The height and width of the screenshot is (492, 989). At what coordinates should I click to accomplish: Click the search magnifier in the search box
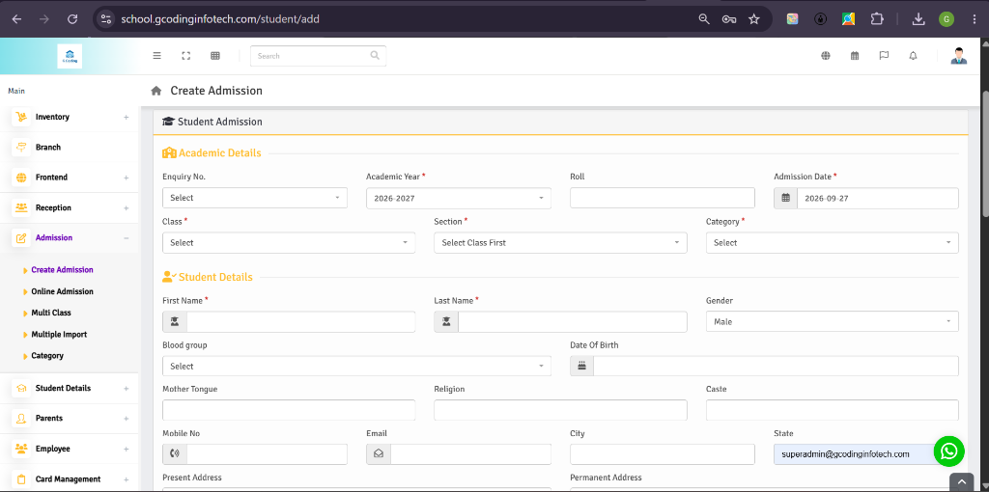pyautogui.click(x=375, y=55)
